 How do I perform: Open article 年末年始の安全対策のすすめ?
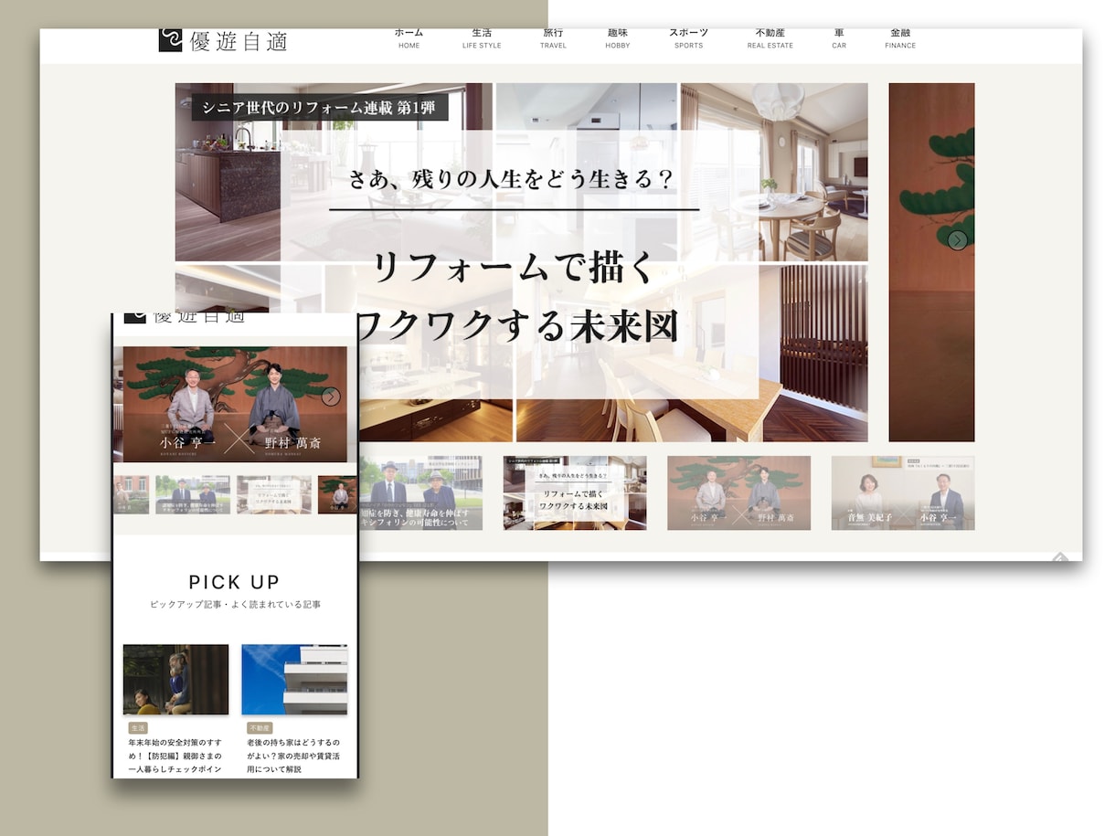click(175, 757)
